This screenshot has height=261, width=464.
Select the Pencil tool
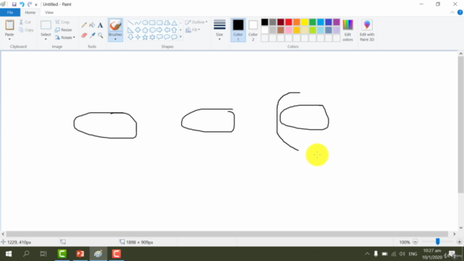pyautogui.click(x=84, y=25)
